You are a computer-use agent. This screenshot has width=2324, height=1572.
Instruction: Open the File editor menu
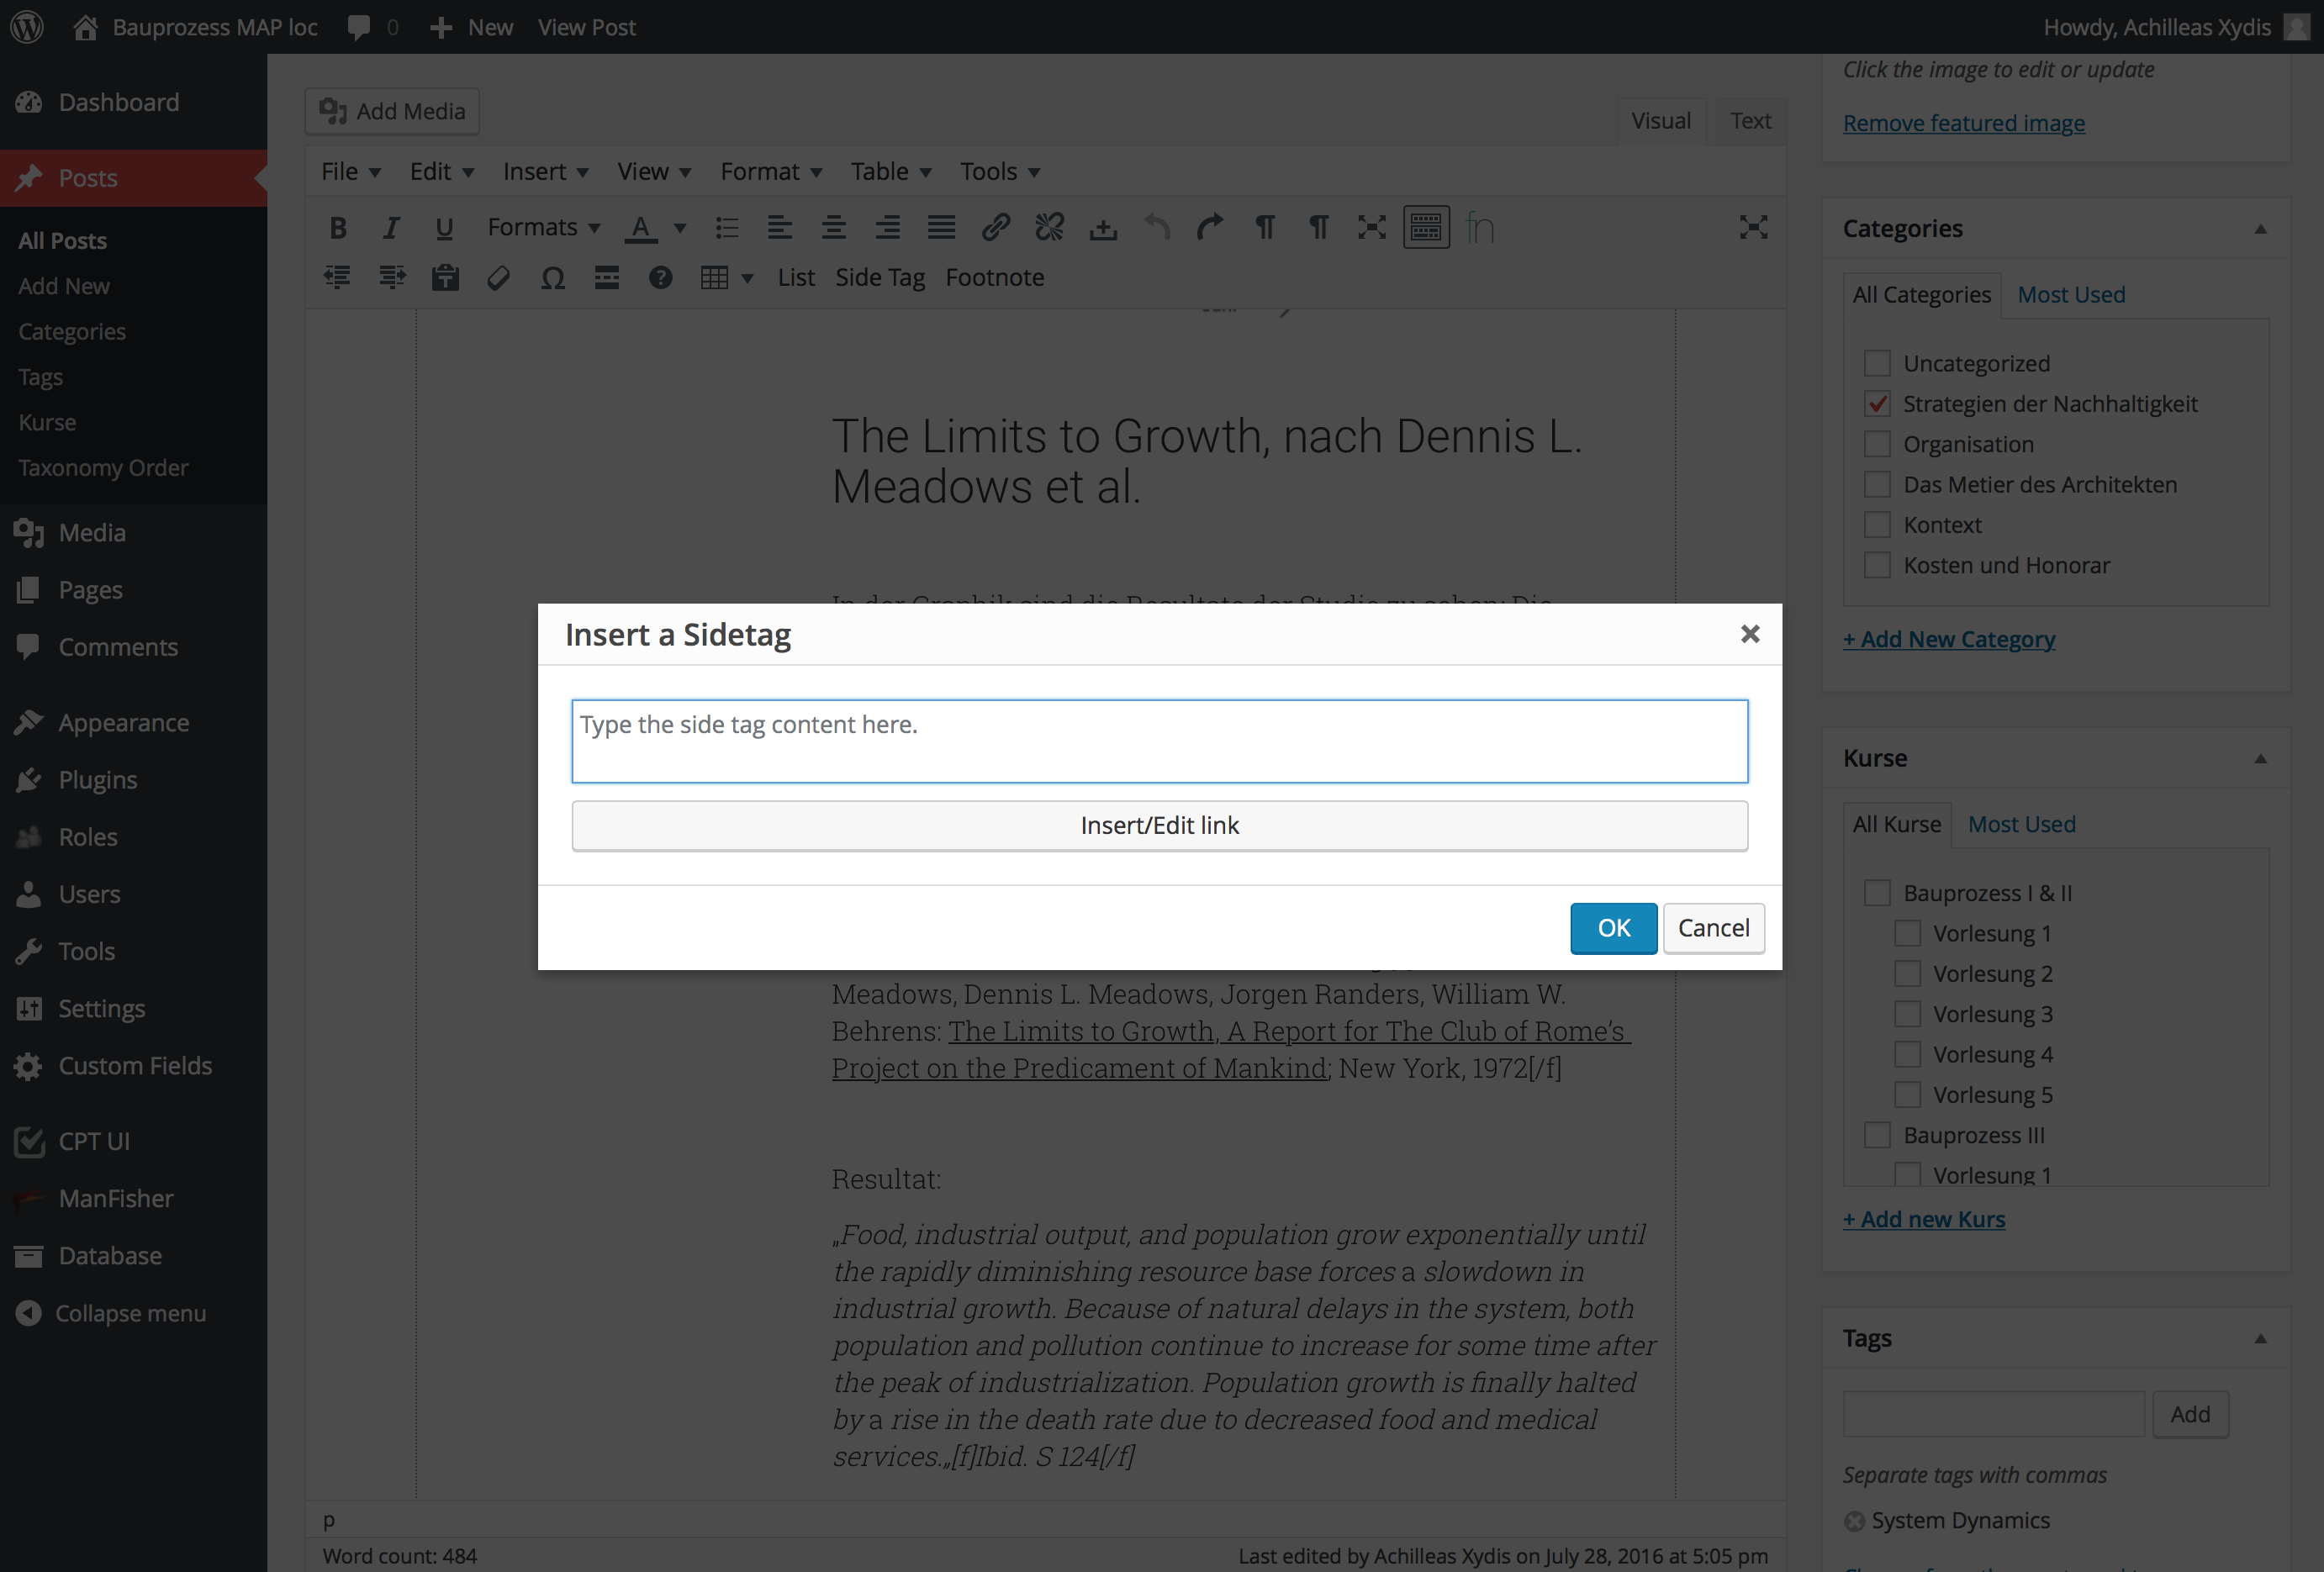pyautogui.click(x=350, y=172)
